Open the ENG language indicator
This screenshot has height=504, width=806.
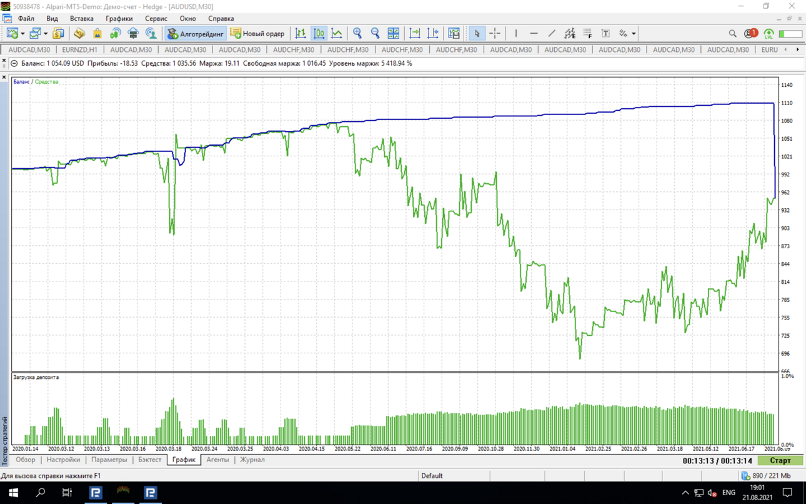point(729,493)
